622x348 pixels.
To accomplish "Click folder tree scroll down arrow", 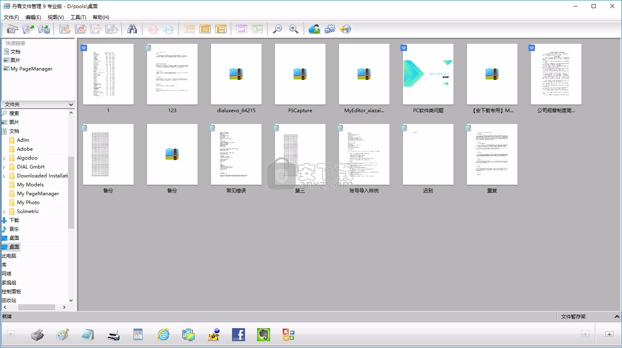I will coord(71,301).
